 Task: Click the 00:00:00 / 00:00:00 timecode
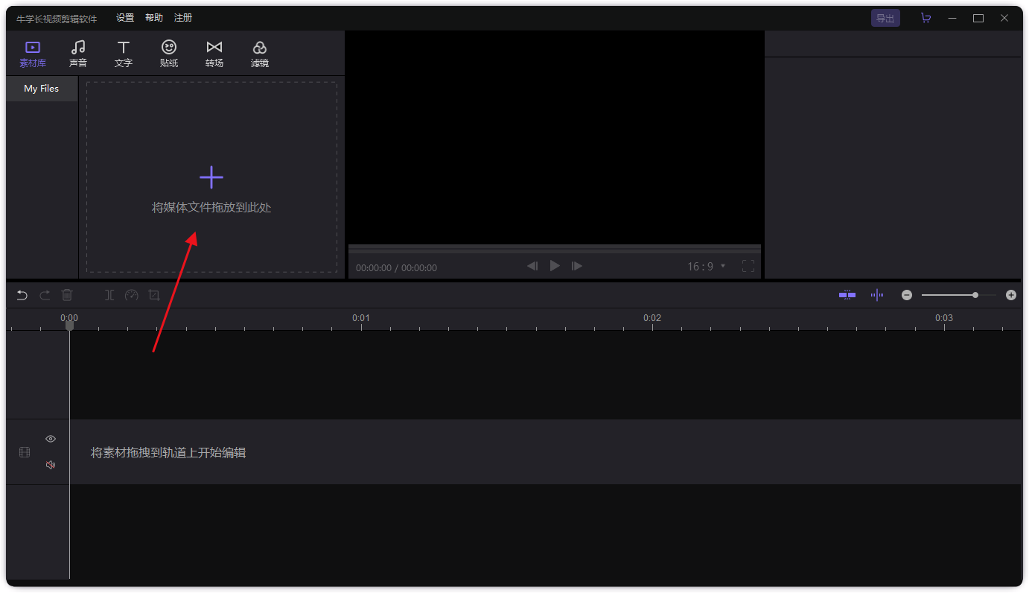tap(396, 267)
